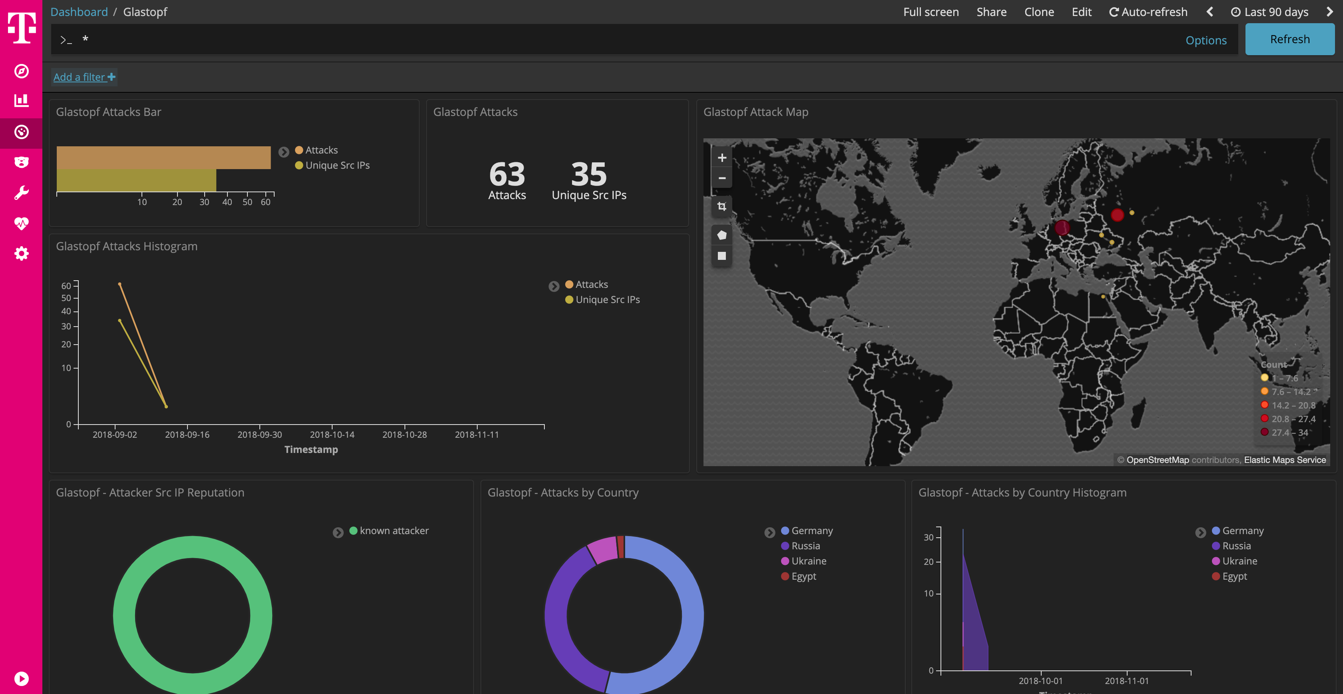Toggle Germany in the Attacks by Country legend
Image resolution: width=1343 pixels, height=694 pixels.
click(x=811, y=530)
